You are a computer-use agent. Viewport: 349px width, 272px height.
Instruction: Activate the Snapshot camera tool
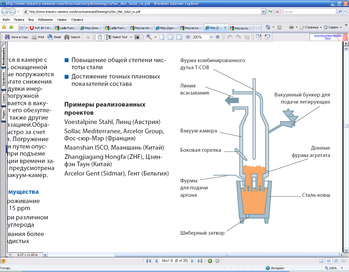137,37
